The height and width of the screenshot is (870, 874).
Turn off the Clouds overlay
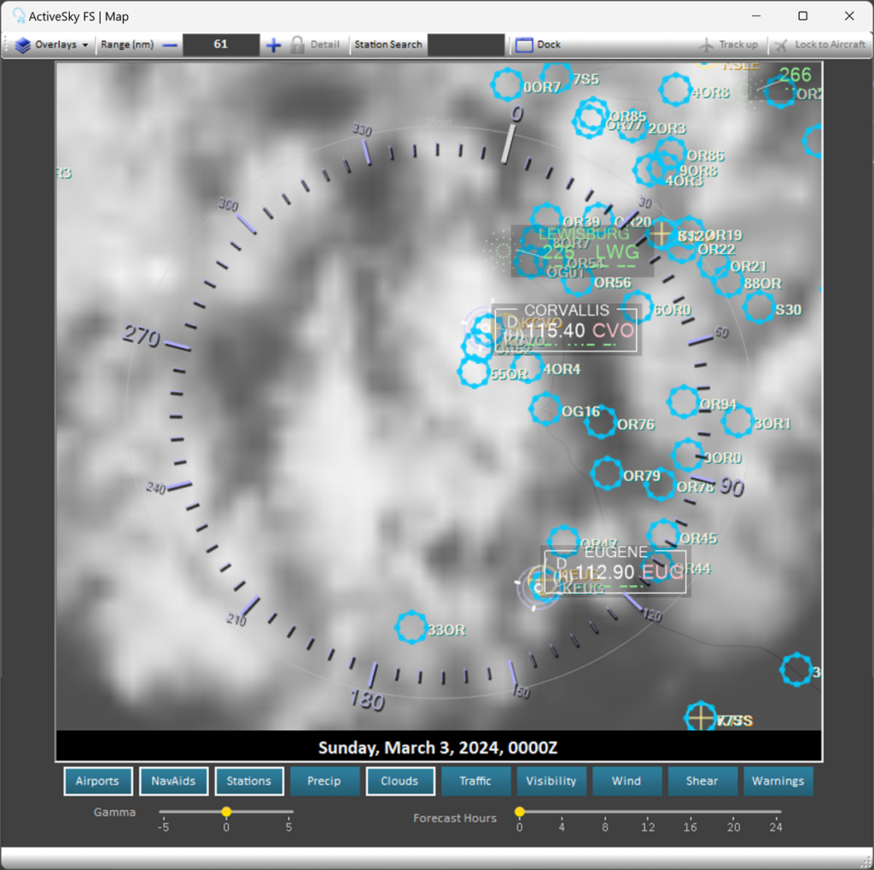(x=400, y=780)
